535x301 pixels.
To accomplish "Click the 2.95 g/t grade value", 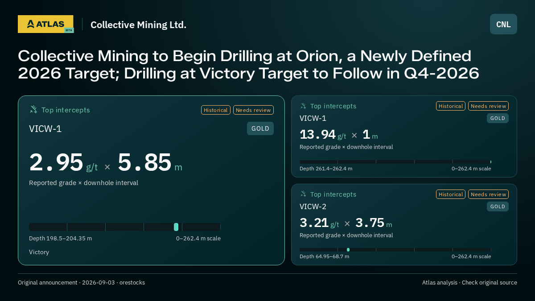I will 63,162.
